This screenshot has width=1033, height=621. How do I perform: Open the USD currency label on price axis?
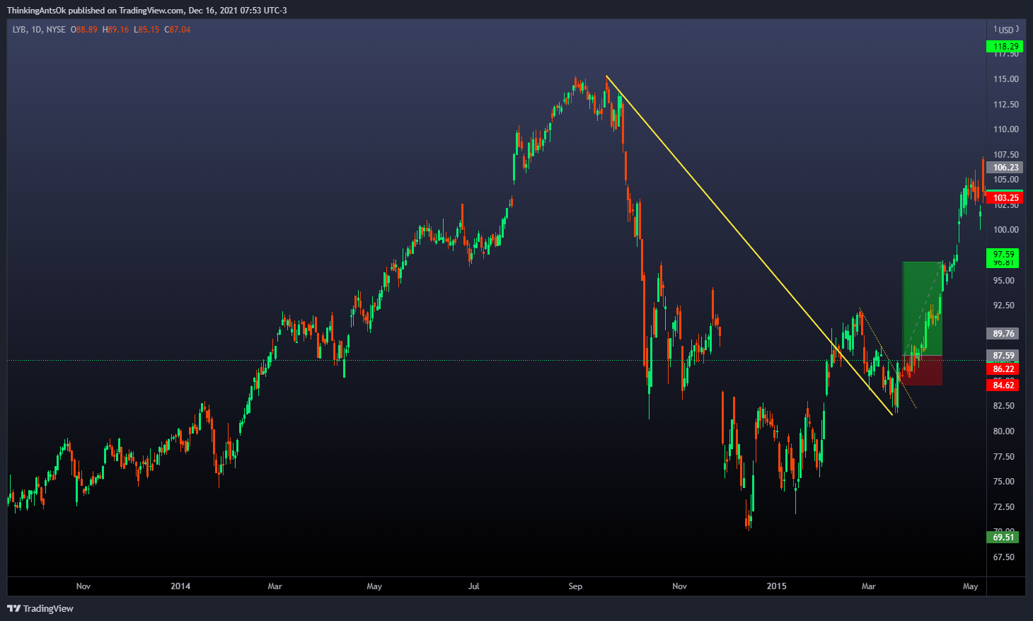click(x=1006, y=30)
